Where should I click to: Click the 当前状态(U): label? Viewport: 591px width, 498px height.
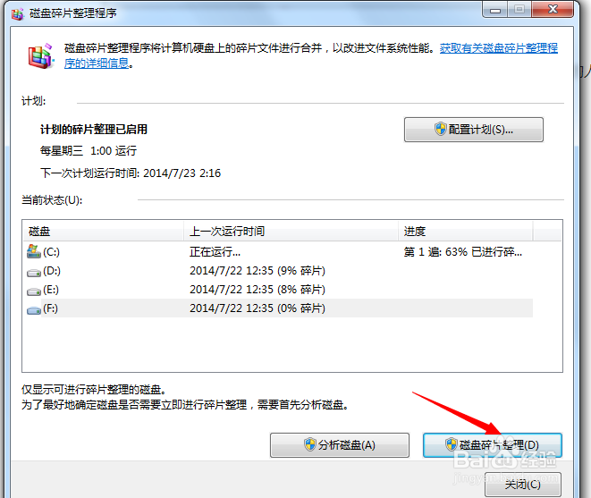point(52,199)
